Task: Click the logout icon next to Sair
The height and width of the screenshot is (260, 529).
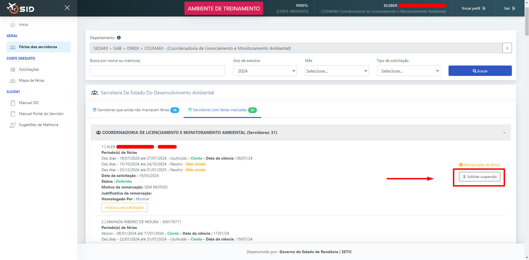Action: [x=514, y=8]
